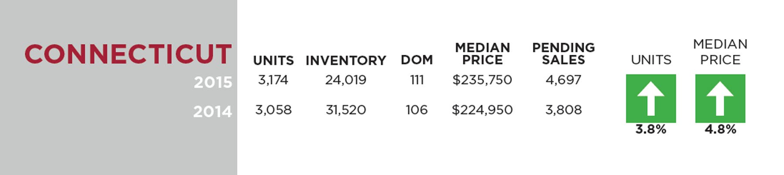Select the 2014 units value 3,058
This screenshot has height=175, width=784.
point(274,110)
